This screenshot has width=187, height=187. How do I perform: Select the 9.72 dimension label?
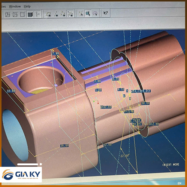[x=121, y=89]
